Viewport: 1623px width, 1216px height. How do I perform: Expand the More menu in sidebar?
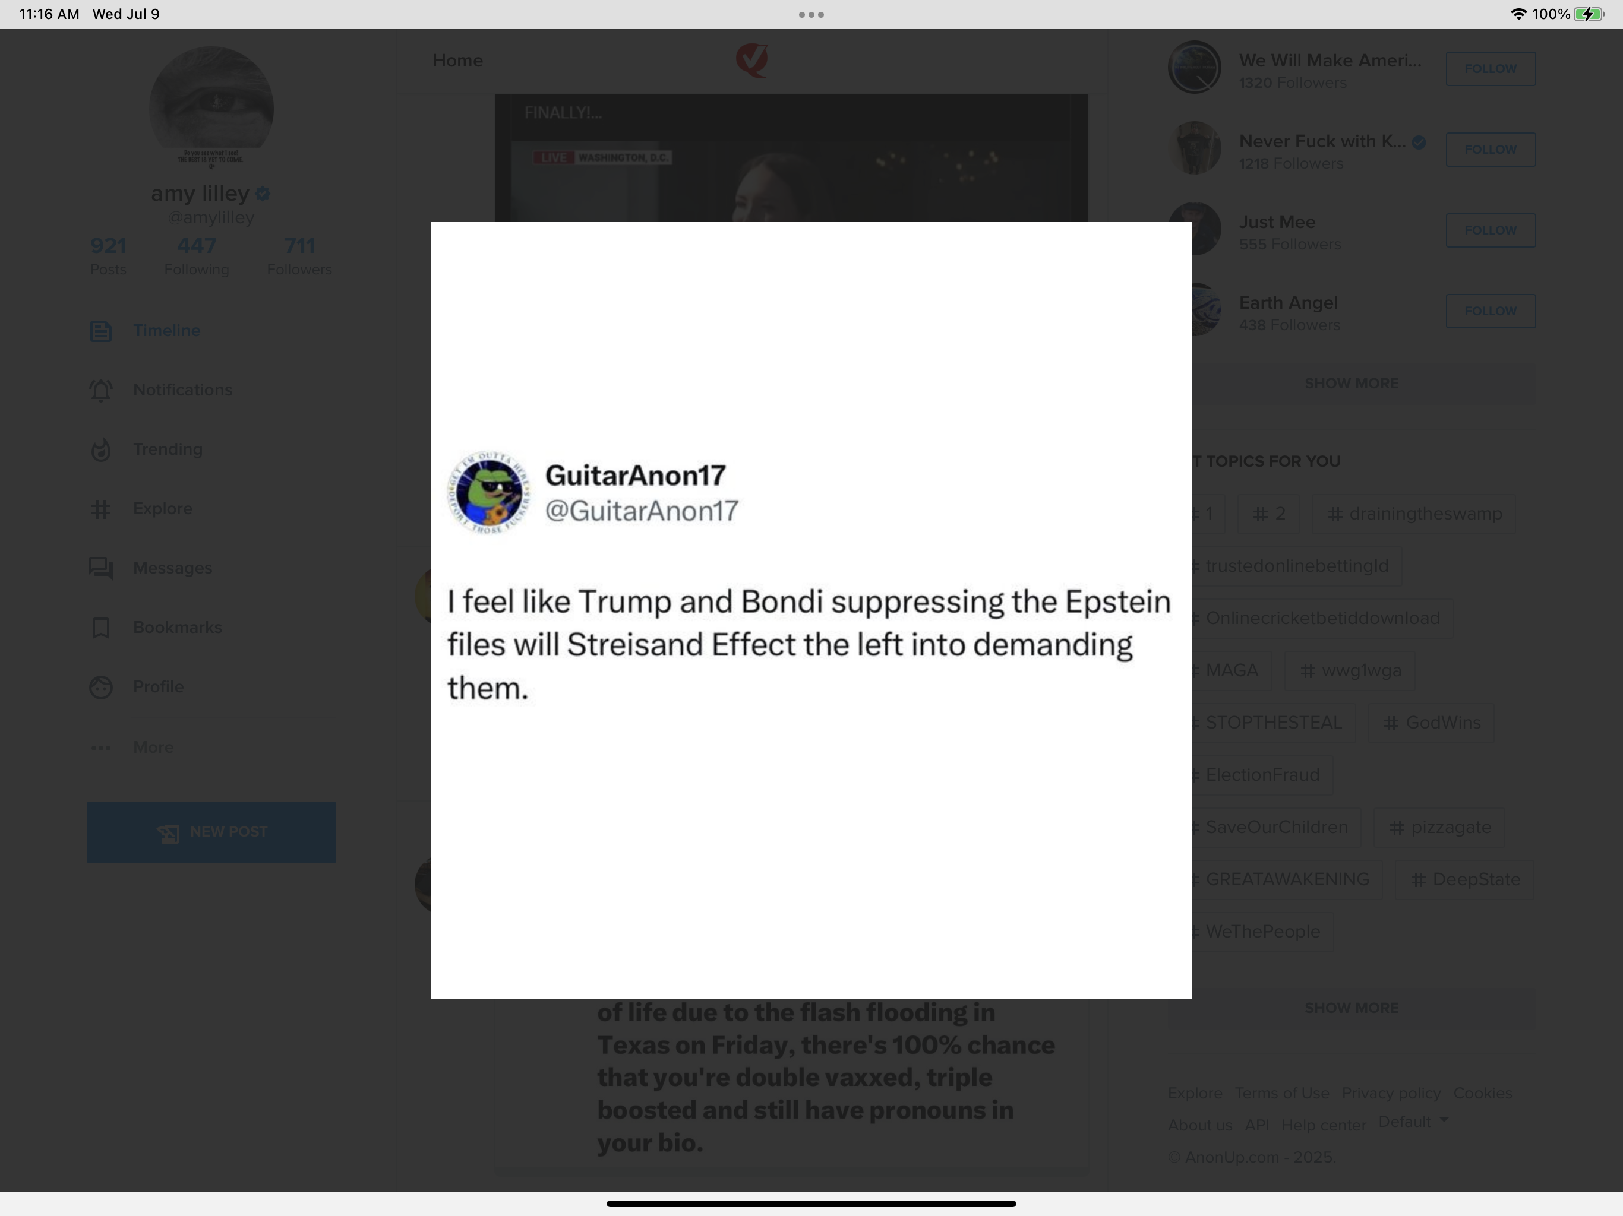(132, 748)
